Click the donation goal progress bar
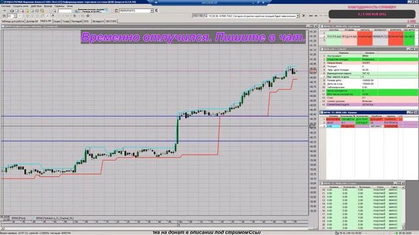419x235 pixels. pyautogui.click(x=372, y=14)
